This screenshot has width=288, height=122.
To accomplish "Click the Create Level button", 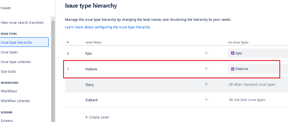I will (x=97, y=117).
